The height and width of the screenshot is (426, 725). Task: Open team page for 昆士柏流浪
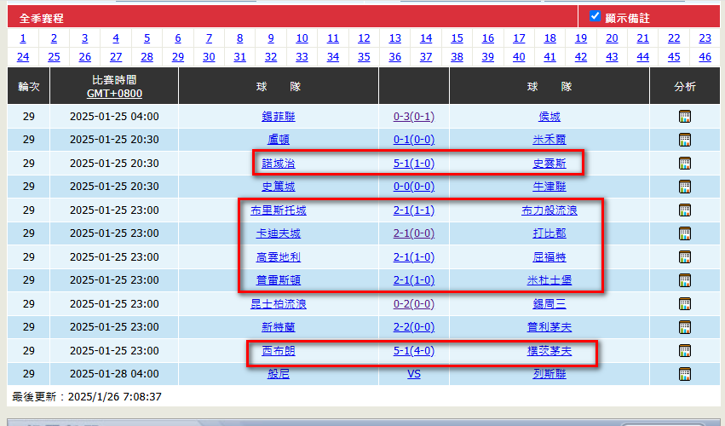click(x=279, y=304)
